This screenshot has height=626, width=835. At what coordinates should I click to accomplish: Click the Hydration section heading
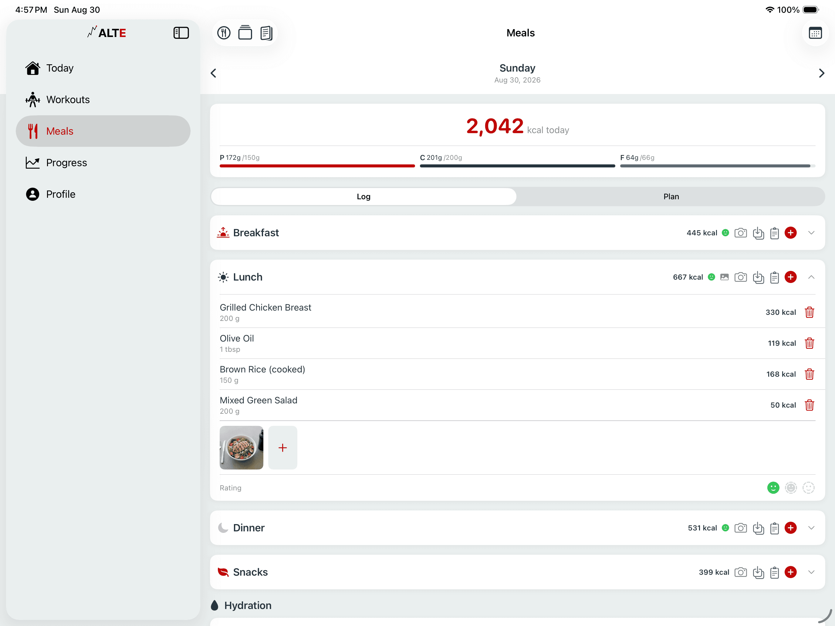click(x=248, y=606)
